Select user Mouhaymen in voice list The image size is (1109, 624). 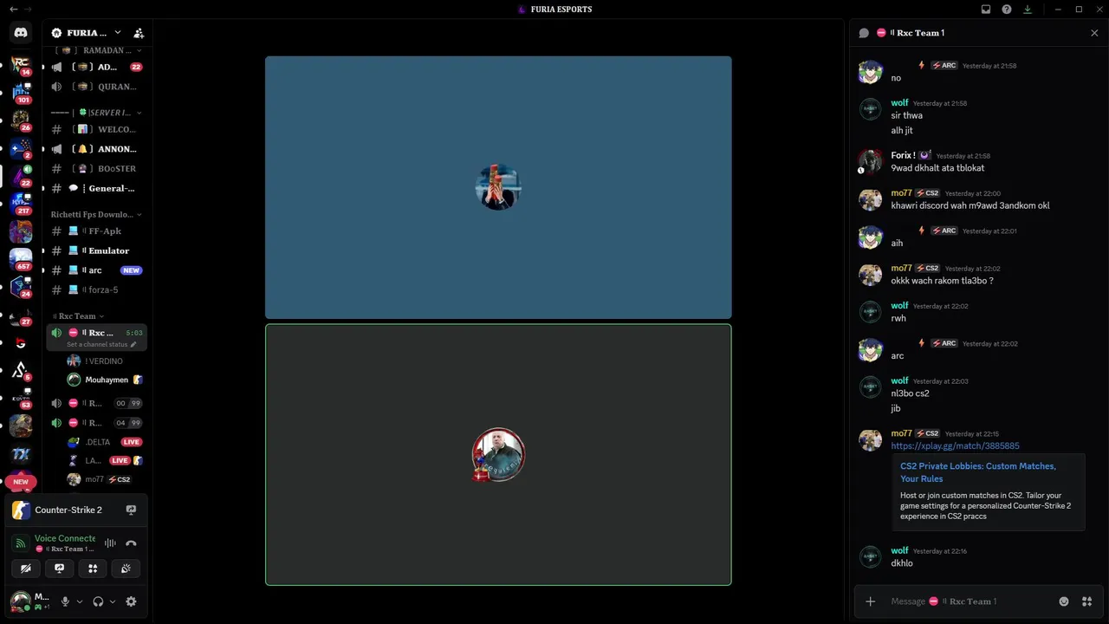pos(106,380)
